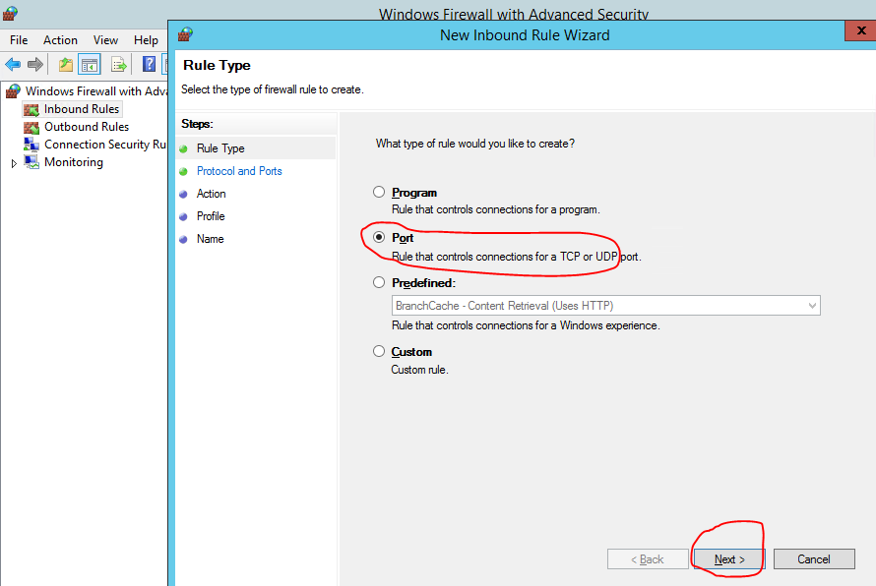Click the Connection Security Rules computers icon

pyautogui.click(x=31, y=145)
